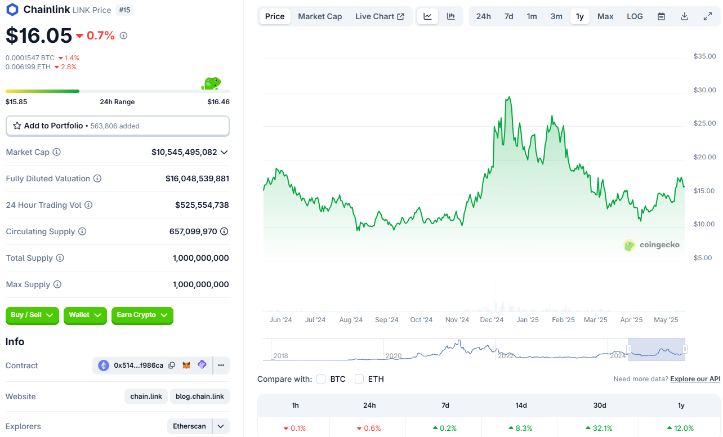Viewport: 723px width, 437px height.
Task: Click the Ethereum icon in contract field
Action: tap(104, 365)
